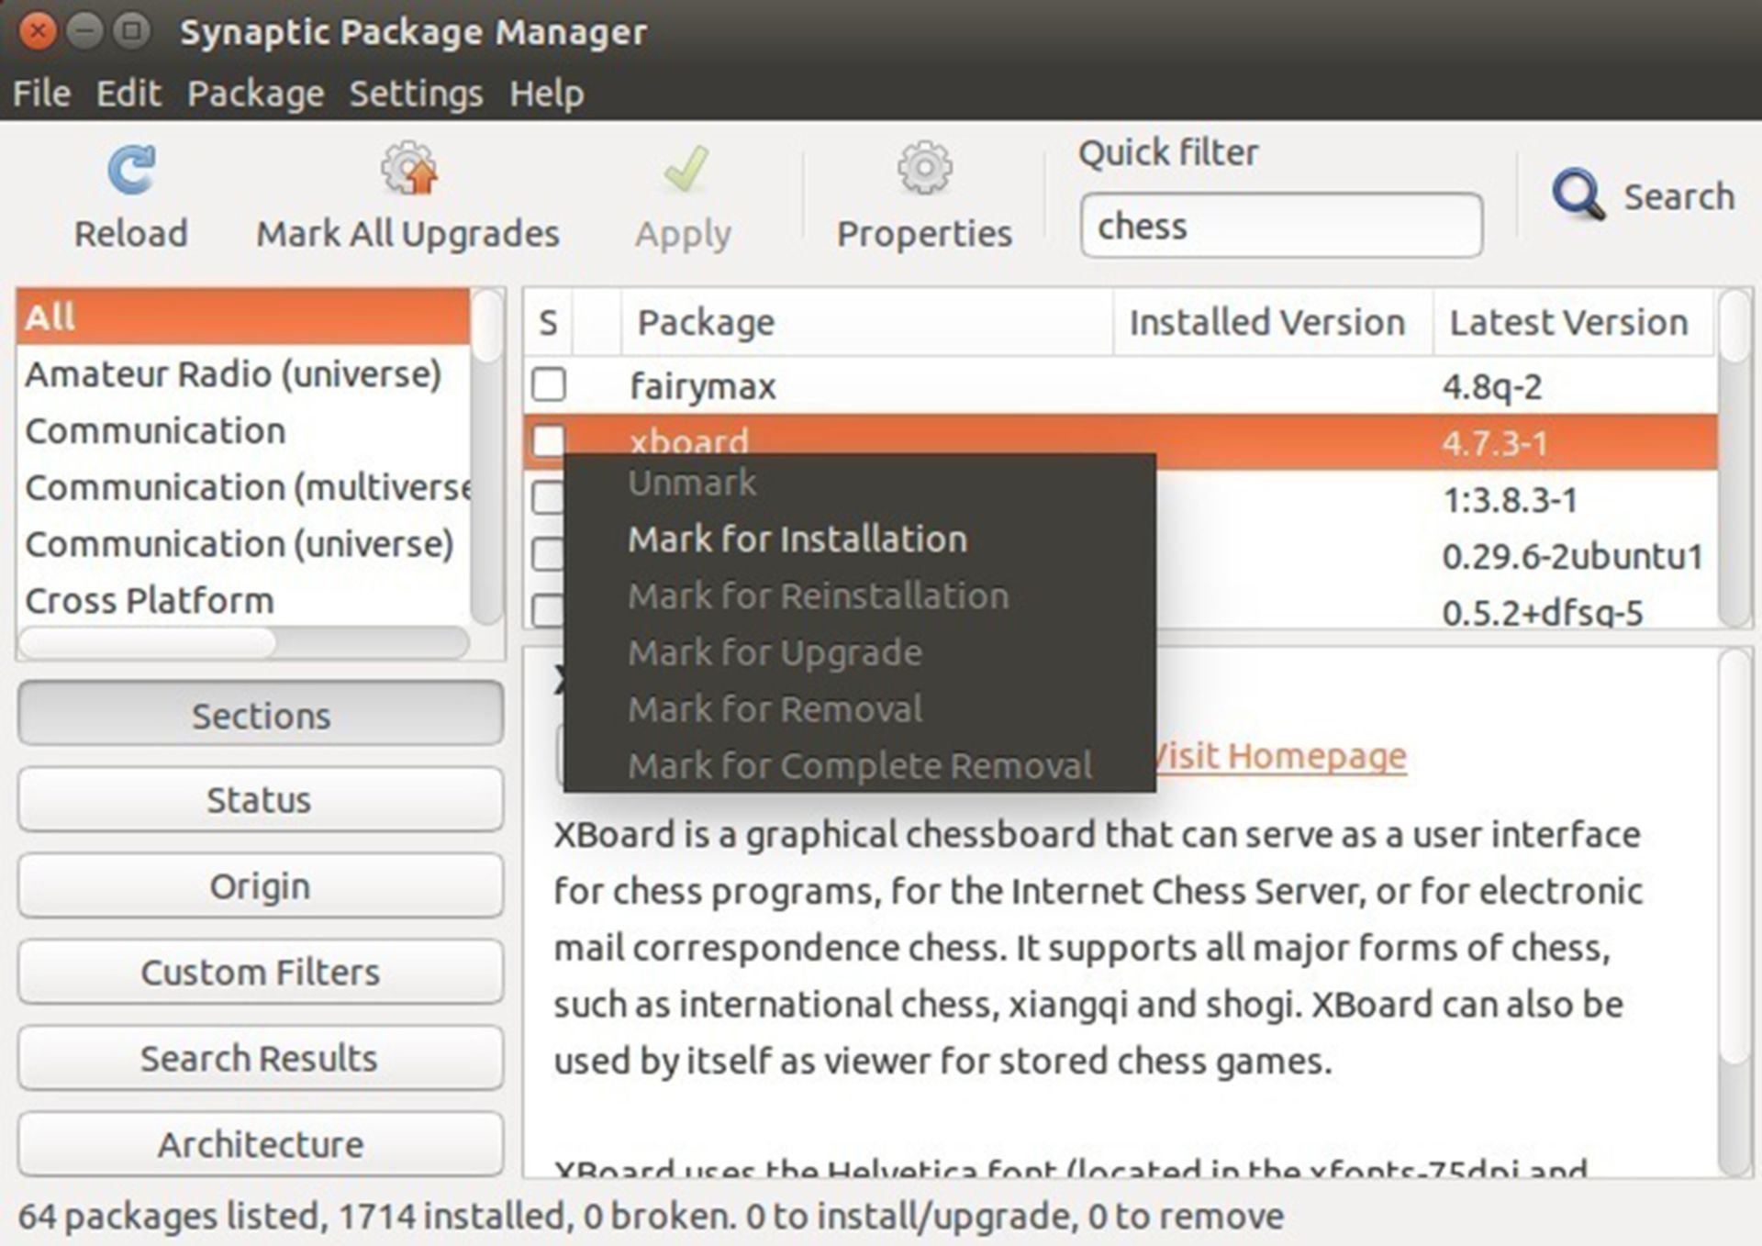1762x1246 pixels.
Task: Click the package list vertical scrollbar
Action: (x=1734, y=459)
